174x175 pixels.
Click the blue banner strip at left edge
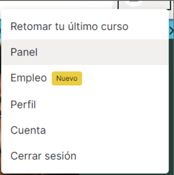click(1, 29)
